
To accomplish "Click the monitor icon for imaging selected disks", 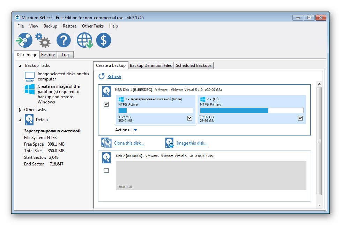I will click(x=29, y=76).
